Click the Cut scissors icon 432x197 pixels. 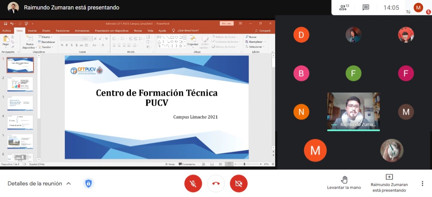coord(13,37)
